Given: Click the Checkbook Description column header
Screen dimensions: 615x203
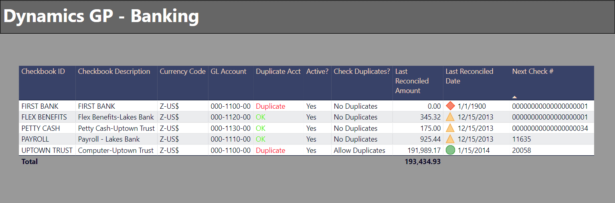Looking at the screenshot, I should click(x=114, y=71).
